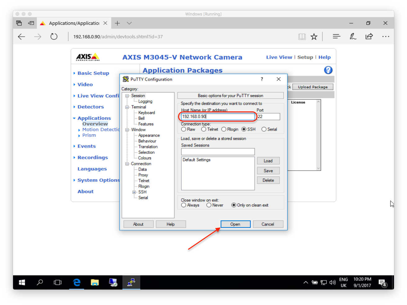
Task: Click the browser Back arrow
Action: [21, 37]
